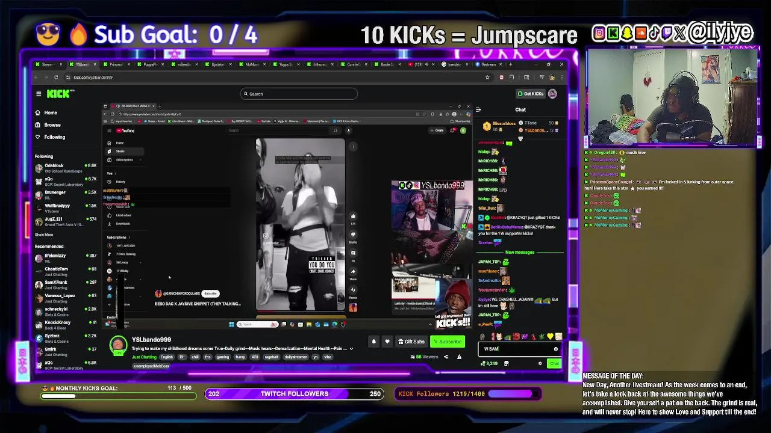771x433 pixels.
Task: Open lifeismizzy recommended channel
Action: (x=66, y=258)
